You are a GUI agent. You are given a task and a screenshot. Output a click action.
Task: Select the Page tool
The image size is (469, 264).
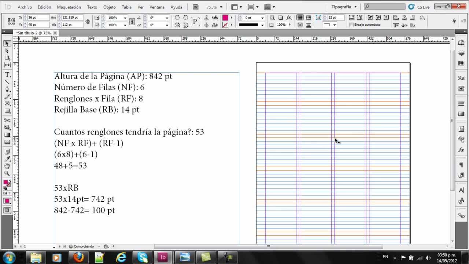[7, 58]
